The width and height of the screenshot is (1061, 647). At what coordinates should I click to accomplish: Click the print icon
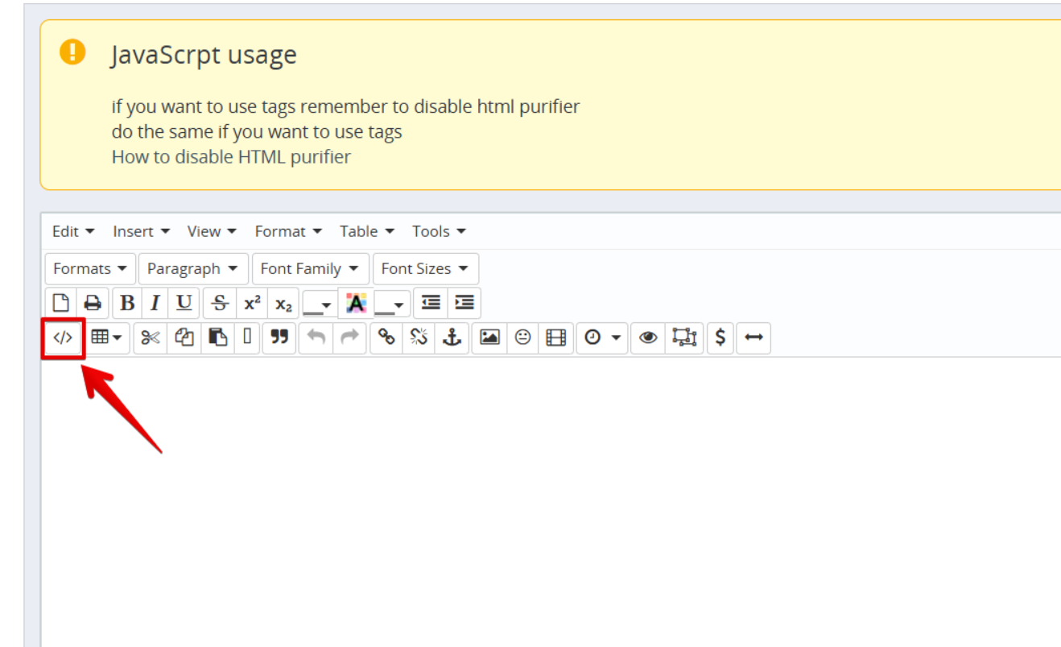tap(93, 303)
